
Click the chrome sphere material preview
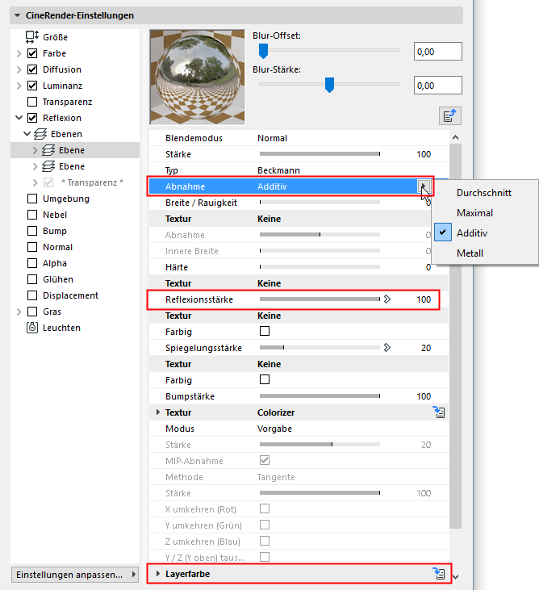[197, 77]
